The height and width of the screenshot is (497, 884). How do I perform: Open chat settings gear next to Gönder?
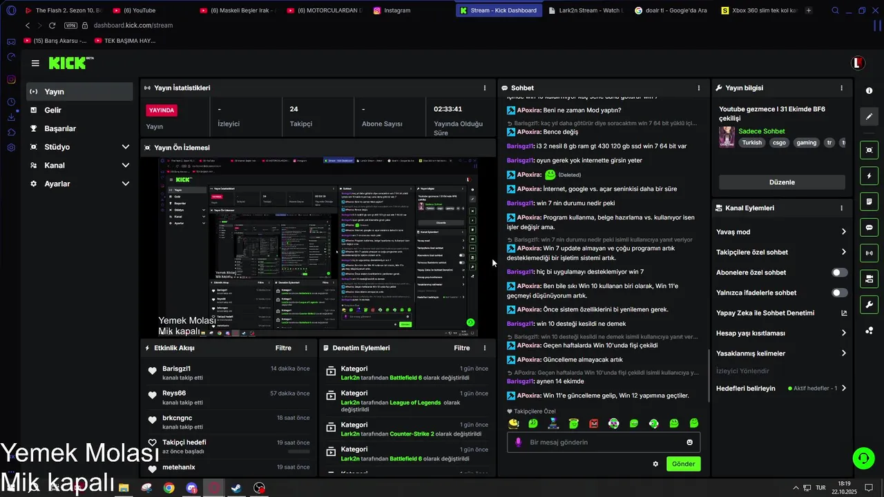coord(655,464)
